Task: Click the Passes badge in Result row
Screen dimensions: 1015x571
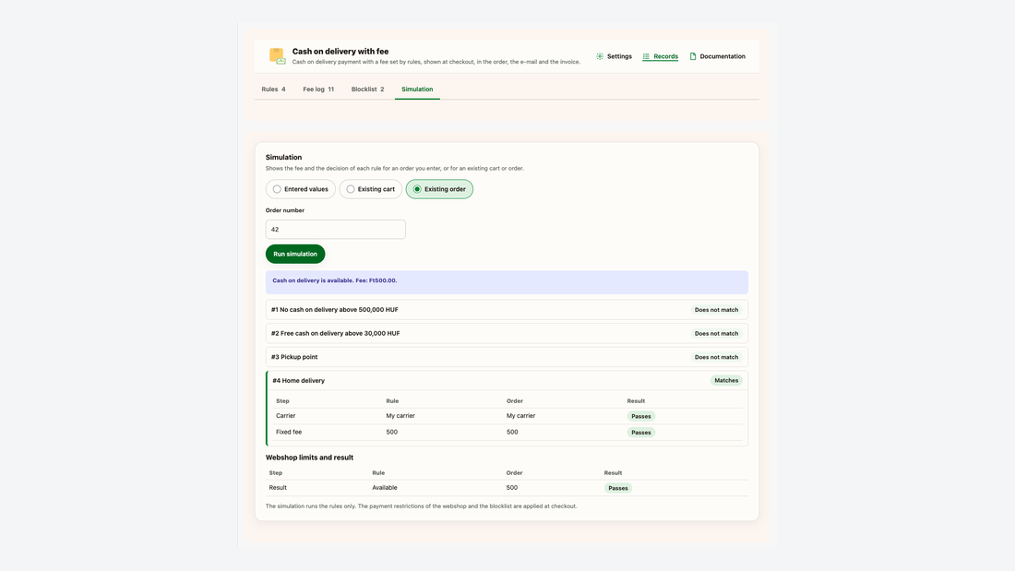Action: (617, 488)
